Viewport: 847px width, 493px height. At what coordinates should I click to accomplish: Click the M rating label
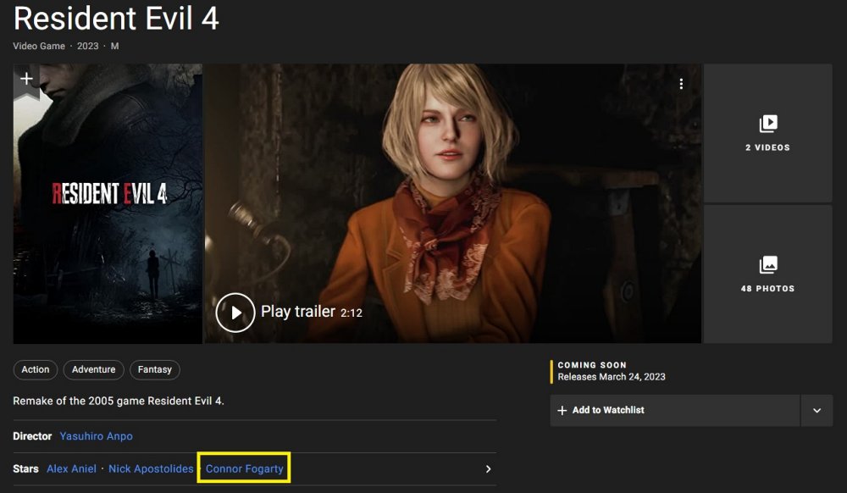tap(114, 47)
